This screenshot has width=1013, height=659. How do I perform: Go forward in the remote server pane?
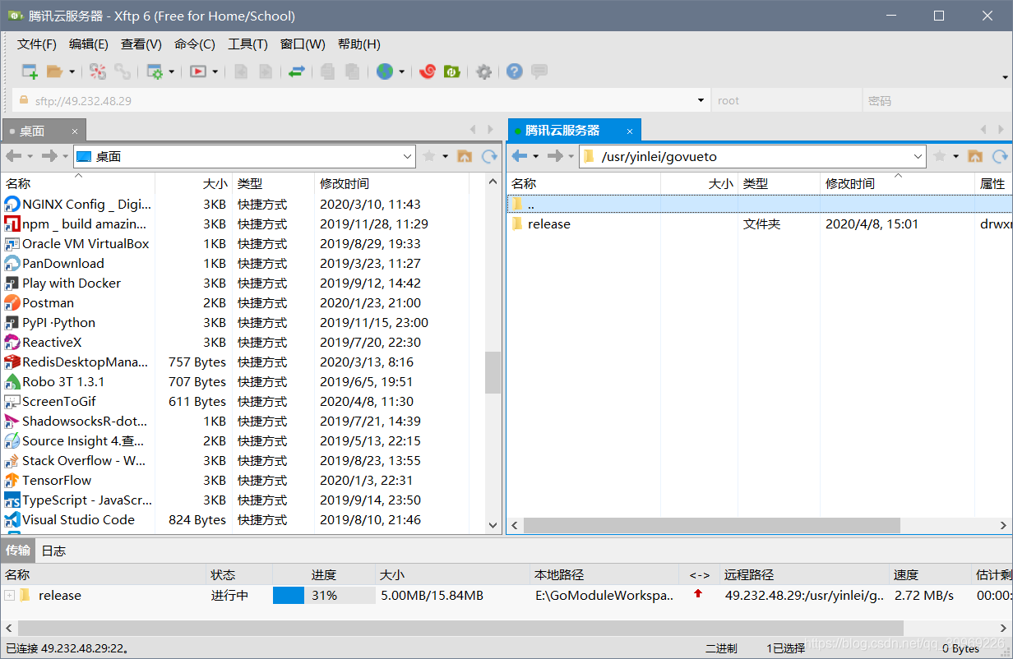coord(556,156)
